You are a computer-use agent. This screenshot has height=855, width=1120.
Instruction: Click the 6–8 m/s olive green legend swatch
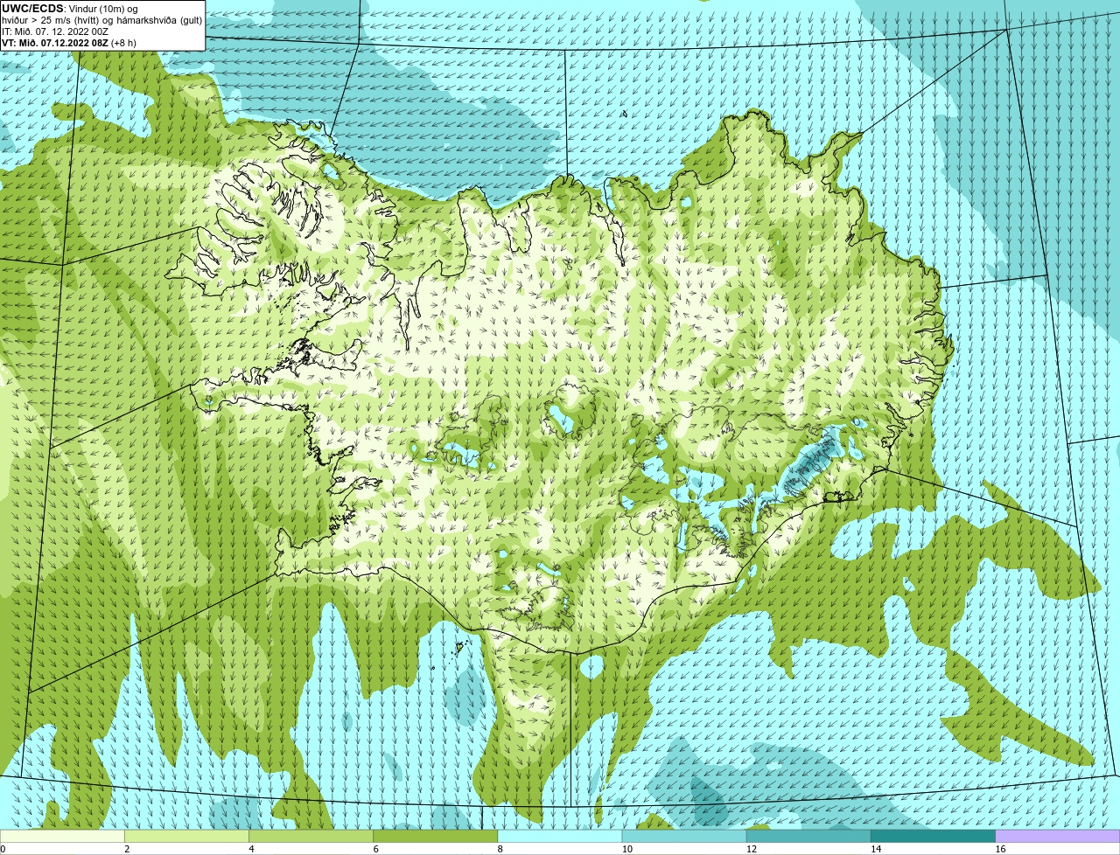436,836
